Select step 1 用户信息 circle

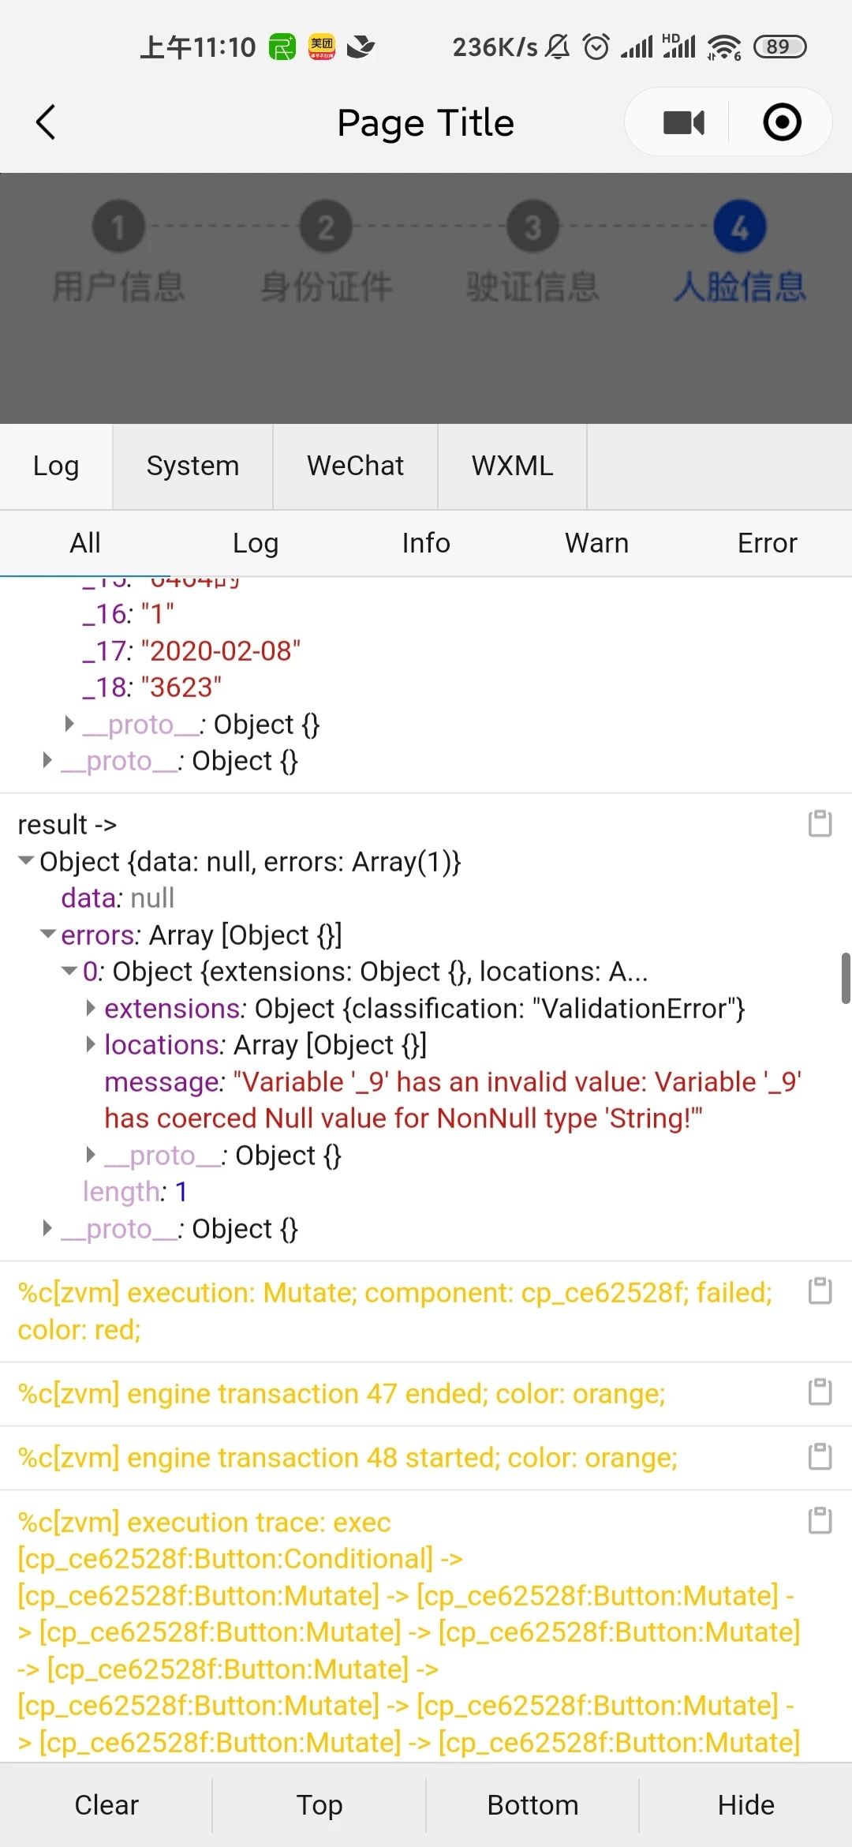pos(118,227)
